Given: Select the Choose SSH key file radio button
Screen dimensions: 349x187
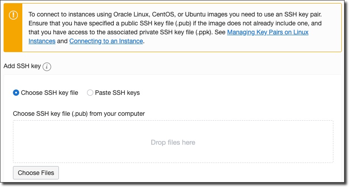Looking at the screenshot, I should 16,93.
